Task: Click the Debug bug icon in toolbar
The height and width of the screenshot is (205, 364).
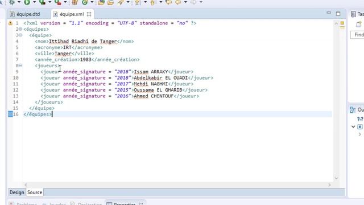Action: click(12, 2)
